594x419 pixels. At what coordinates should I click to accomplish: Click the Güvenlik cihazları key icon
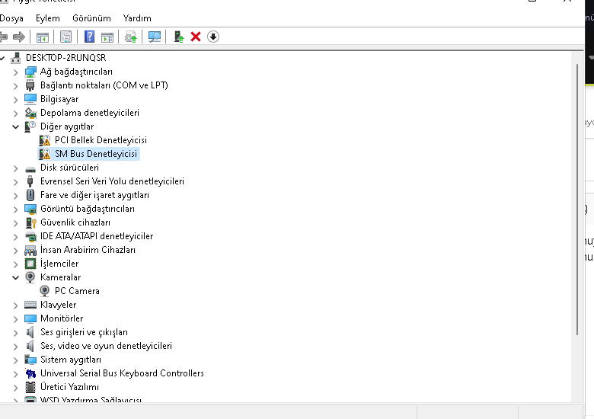[x=30, y=222]
